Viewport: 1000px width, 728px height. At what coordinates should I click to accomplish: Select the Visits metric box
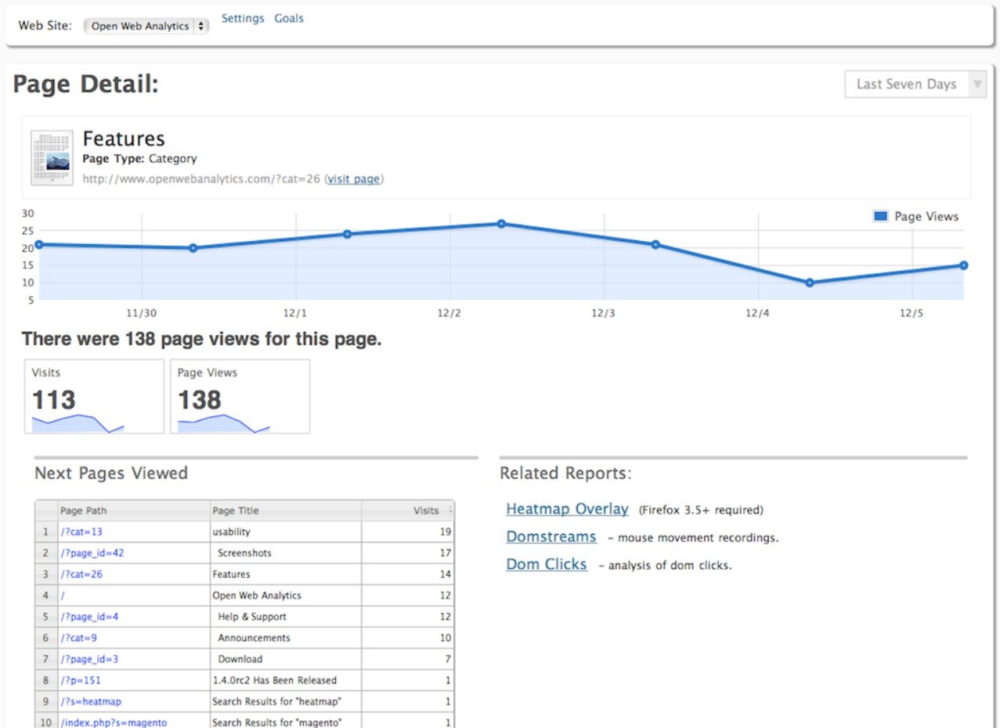coord(94,396)
